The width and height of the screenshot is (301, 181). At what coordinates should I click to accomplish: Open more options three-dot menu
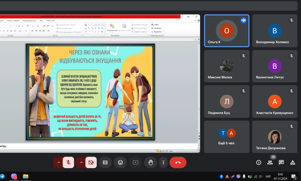(163, 162)
